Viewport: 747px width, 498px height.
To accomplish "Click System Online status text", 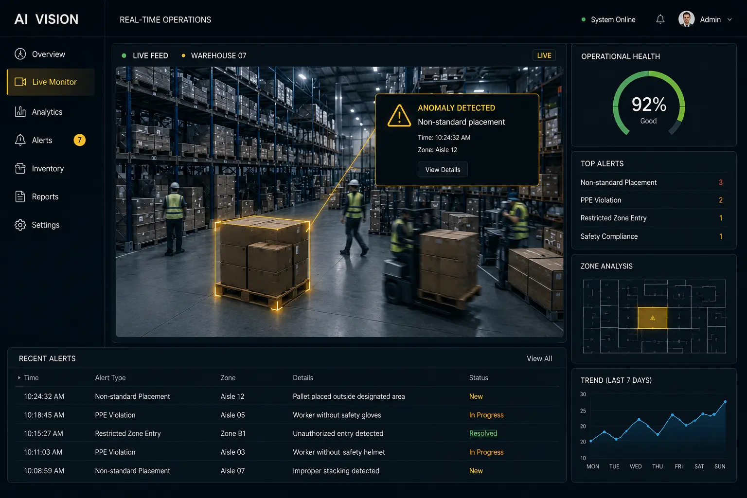I will pos(613,20).
